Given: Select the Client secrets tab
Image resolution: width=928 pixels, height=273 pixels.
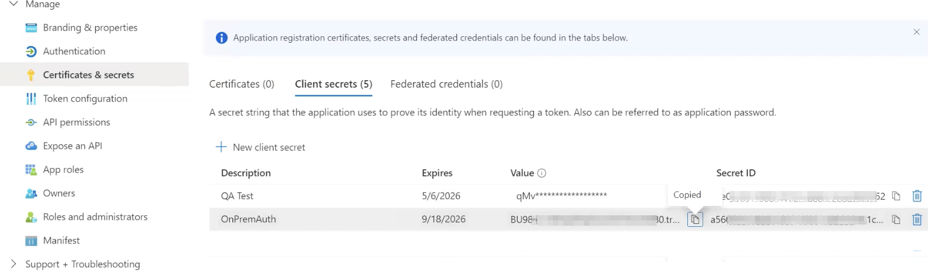Looking at the screenshot, I should (x=333, y=84).
